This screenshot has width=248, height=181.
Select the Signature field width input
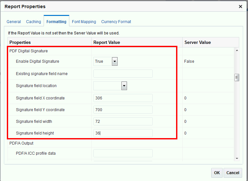tap(123, 121)
